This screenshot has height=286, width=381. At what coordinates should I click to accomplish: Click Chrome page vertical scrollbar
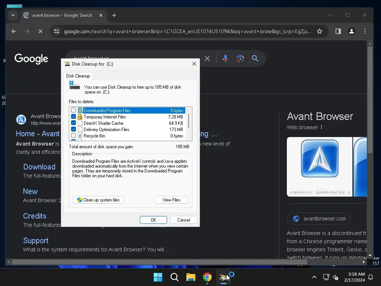370,100
